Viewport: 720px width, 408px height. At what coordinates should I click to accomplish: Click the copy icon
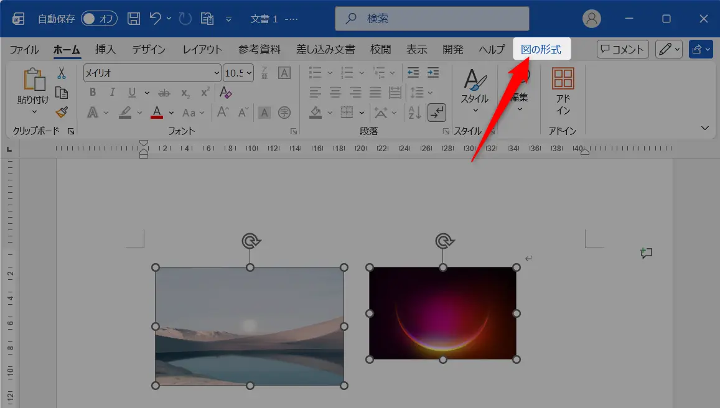point(62,93)
